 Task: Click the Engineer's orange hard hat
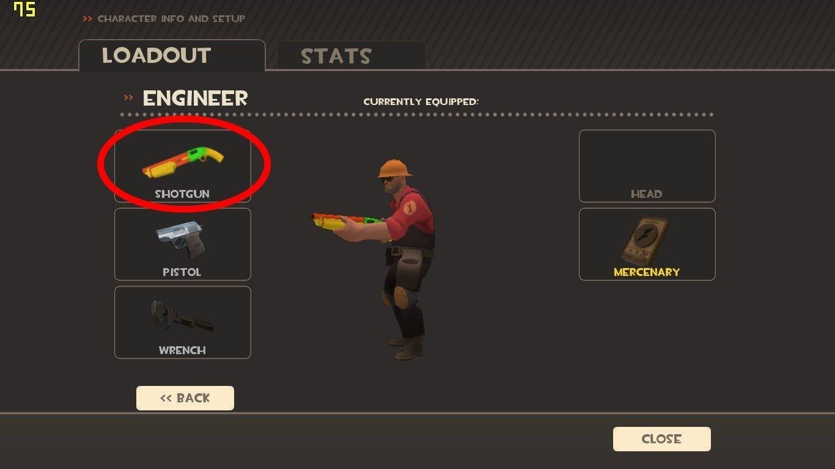tap(394, 169)
